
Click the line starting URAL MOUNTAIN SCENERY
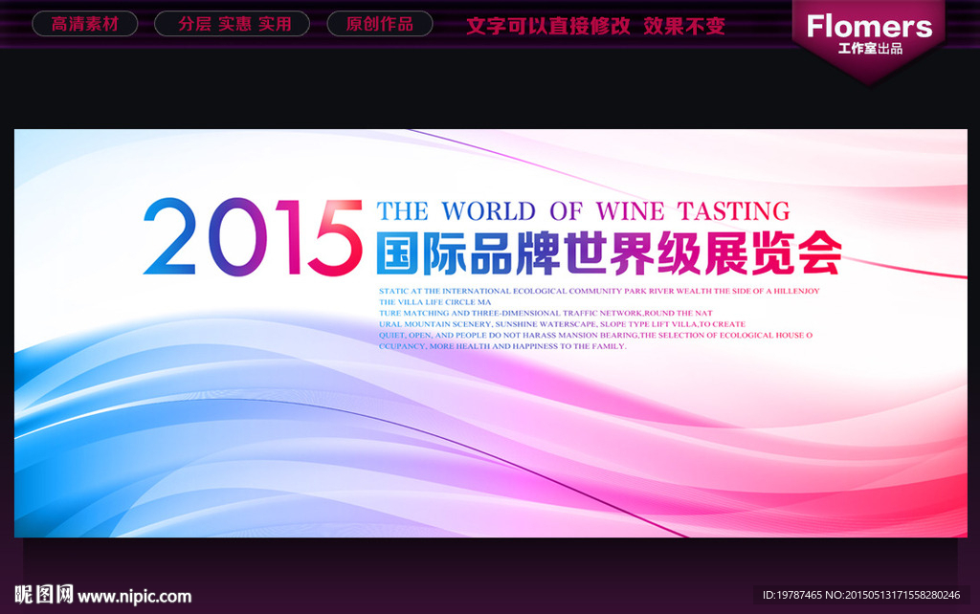pyautogui.click(x=562, y=324)
